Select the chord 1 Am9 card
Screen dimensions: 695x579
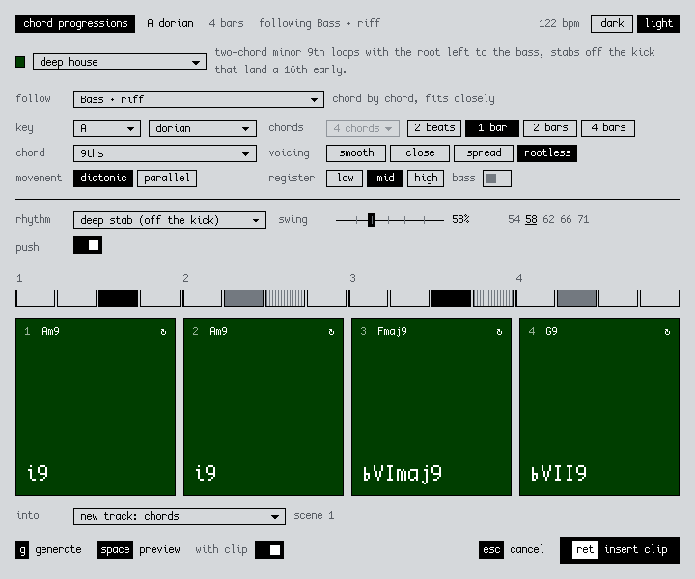click(96, 407)
